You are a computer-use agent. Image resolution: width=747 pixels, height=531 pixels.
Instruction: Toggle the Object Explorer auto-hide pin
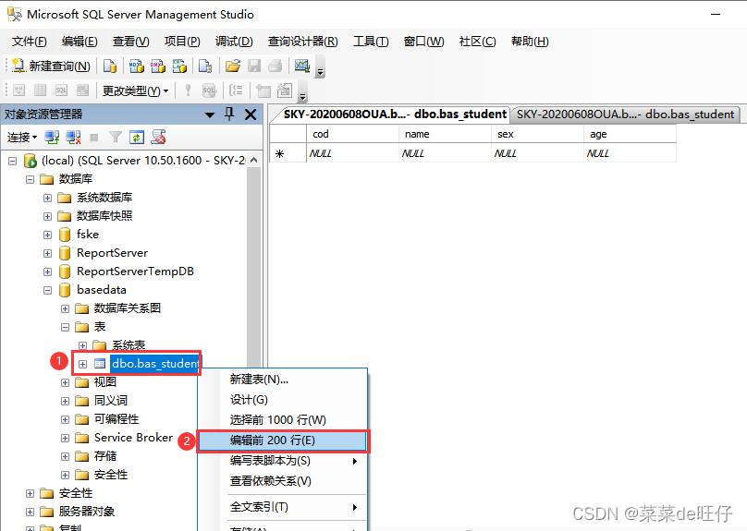tap(229, 115)
